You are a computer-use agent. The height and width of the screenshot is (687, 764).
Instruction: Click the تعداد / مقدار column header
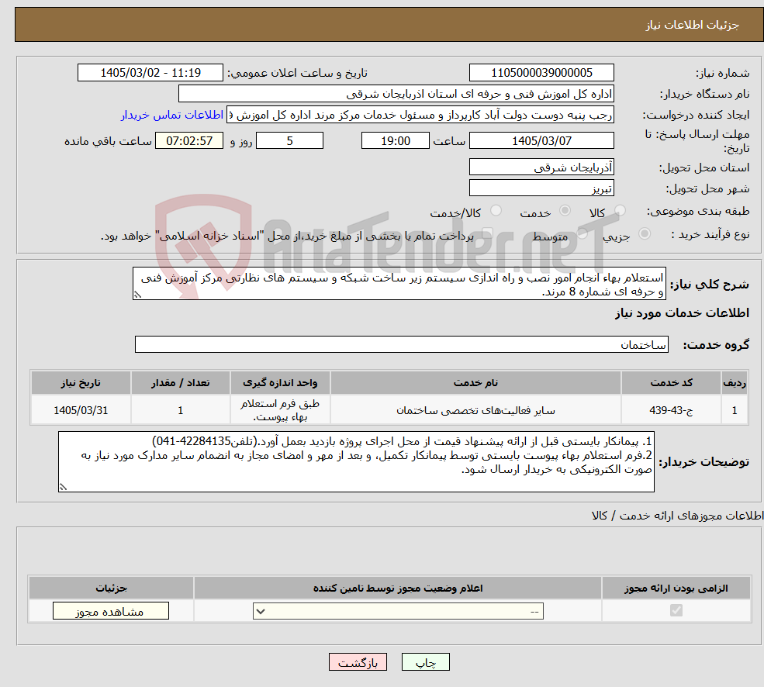click(x=180, y=383)
